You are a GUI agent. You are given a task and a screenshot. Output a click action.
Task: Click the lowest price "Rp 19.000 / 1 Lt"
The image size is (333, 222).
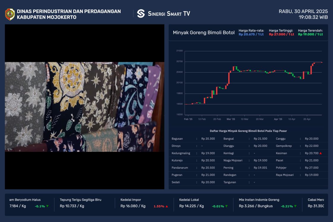(x=310, y=34)
